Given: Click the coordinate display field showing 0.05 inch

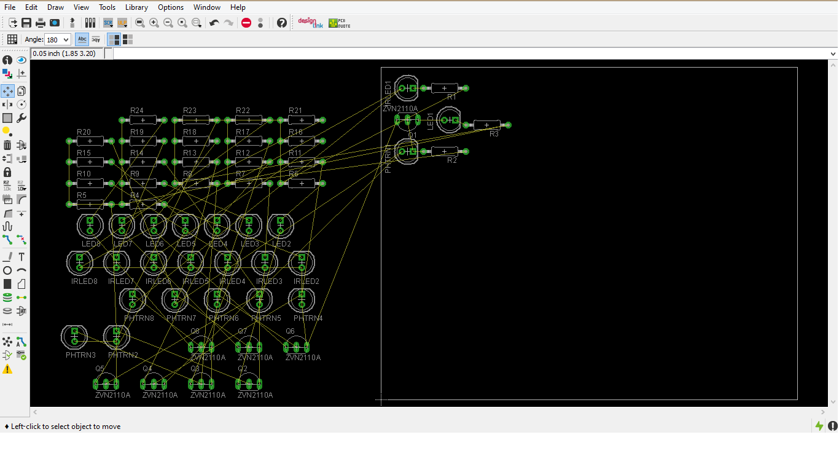Looking at the screenshot, I should click(x=64, y=53).
